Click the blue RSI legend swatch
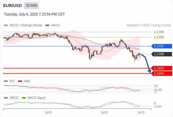This screenshot has height=117, width=173. coord(6,81)
